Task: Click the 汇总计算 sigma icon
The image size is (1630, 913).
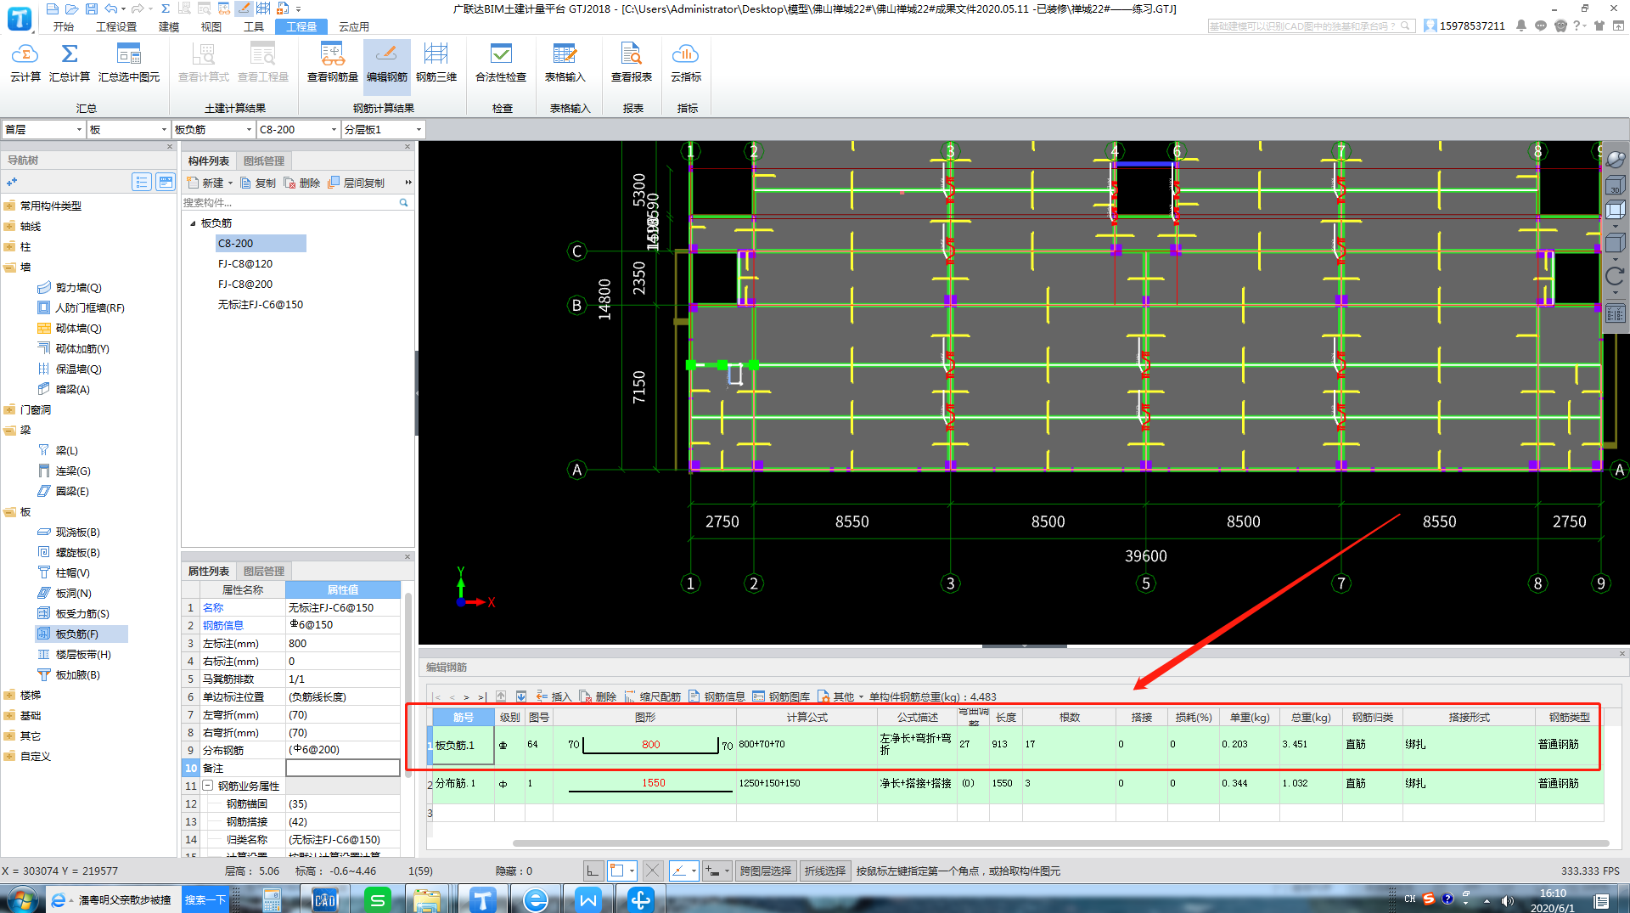Action: point(70,62)
